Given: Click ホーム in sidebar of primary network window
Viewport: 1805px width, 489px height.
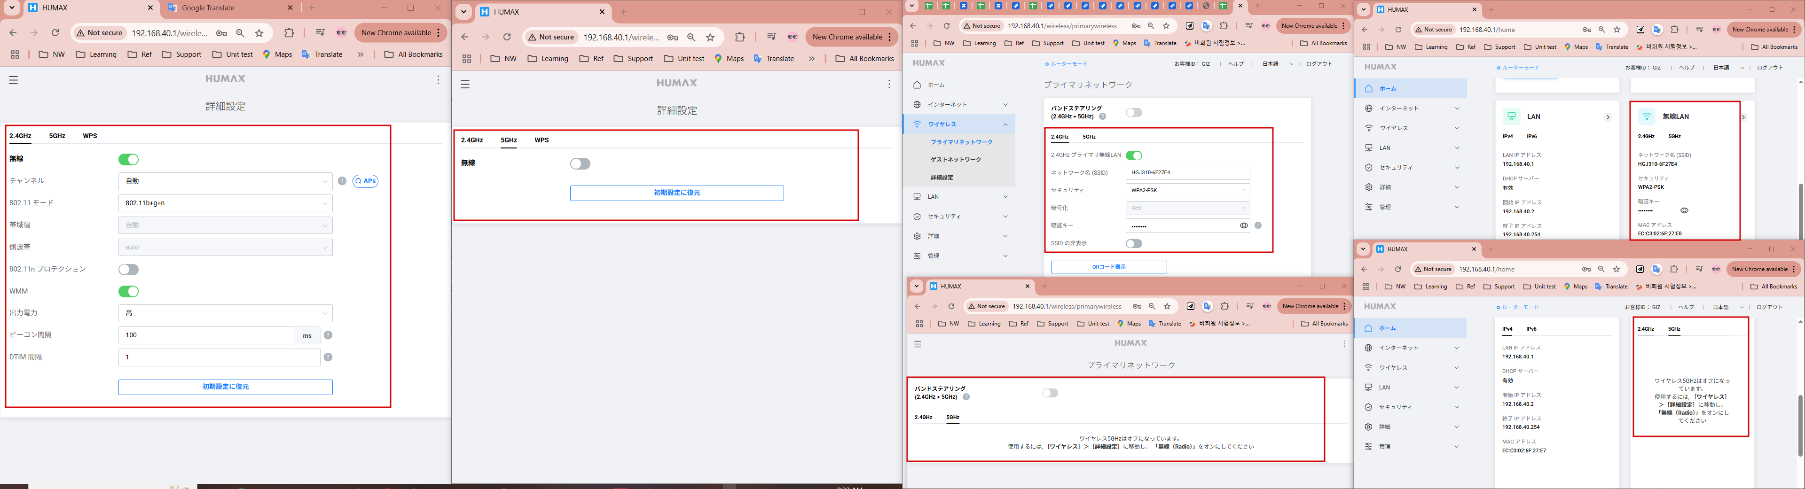Looking at the screenshot, I should pyautogui.click(x=936, y=85).
